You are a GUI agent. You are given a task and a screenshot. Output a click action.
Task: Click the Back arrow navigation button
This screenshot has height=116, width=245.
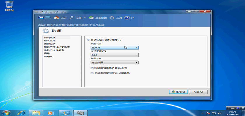[x=41, y=18]
